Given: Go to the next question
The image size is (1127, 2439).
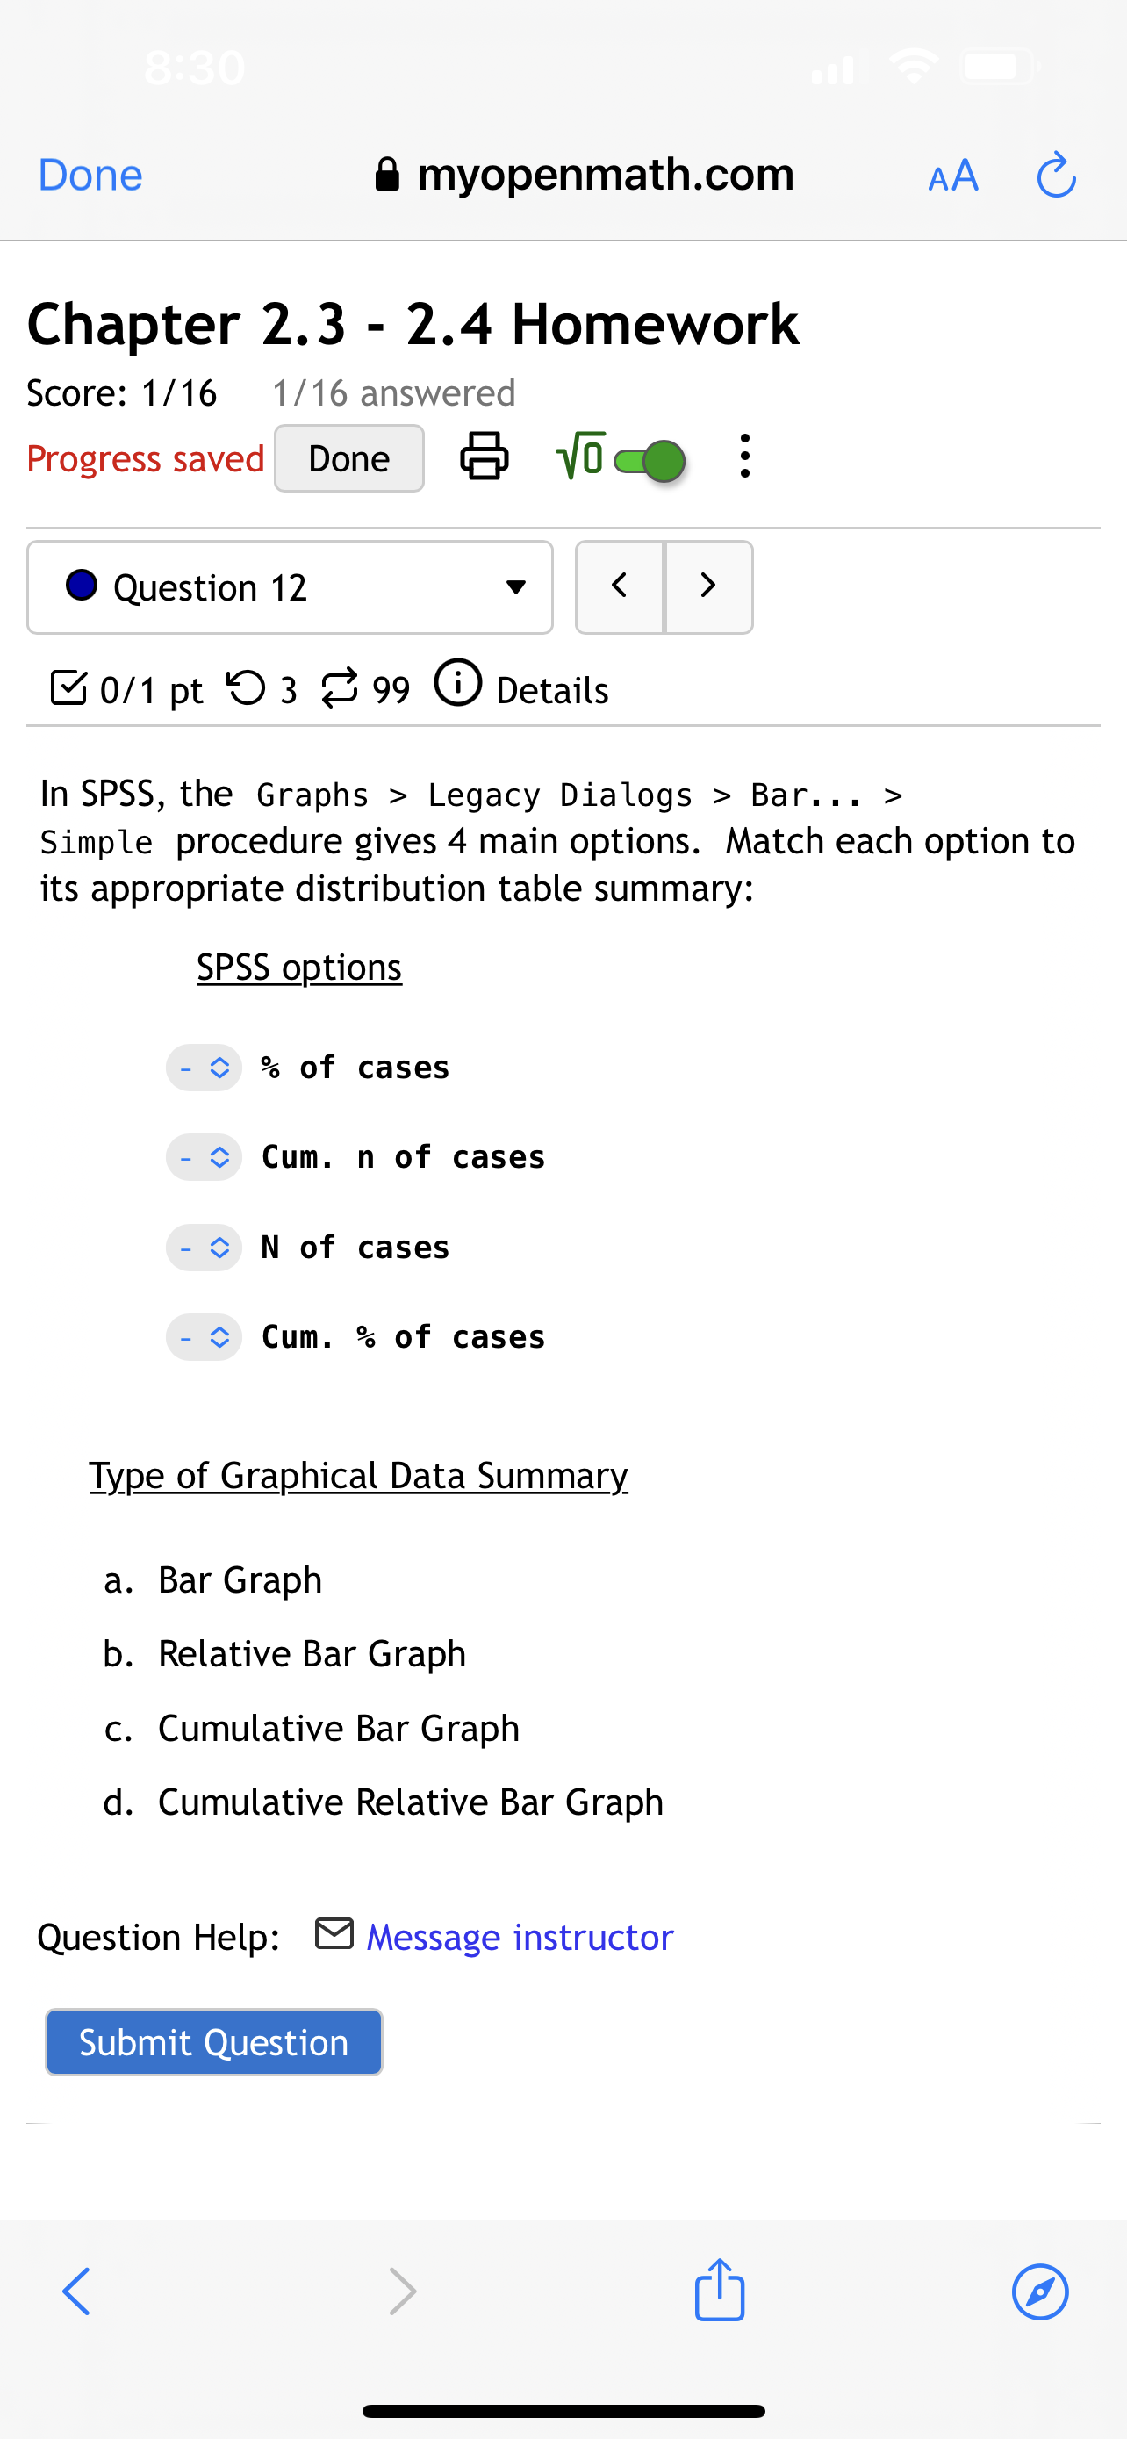Looking at the screenshot, I should coord(707,586).
